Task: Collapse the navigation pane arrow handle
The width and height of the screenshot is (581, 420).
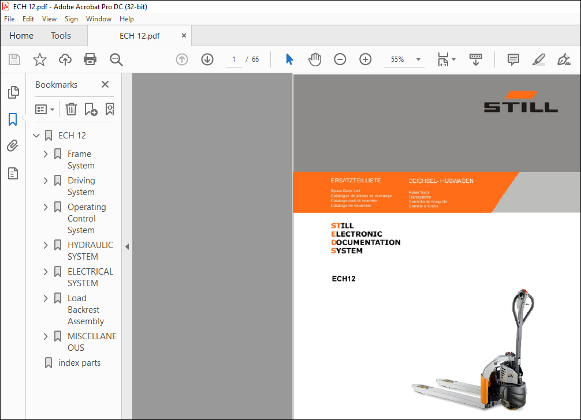Action: click(127, 246)
